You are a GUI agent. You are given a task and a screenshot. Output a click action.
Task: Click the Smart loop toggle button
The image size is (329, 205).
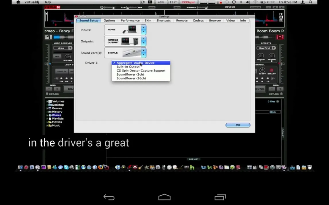(271, 70)
